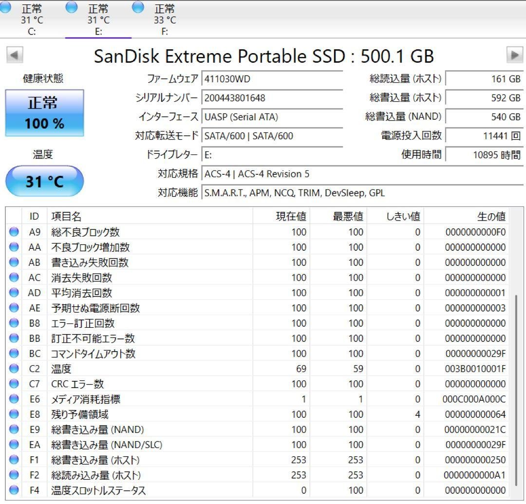Click the status icon of row E9
This screenshot has height=504, width=526.
(x=14, y=429)
